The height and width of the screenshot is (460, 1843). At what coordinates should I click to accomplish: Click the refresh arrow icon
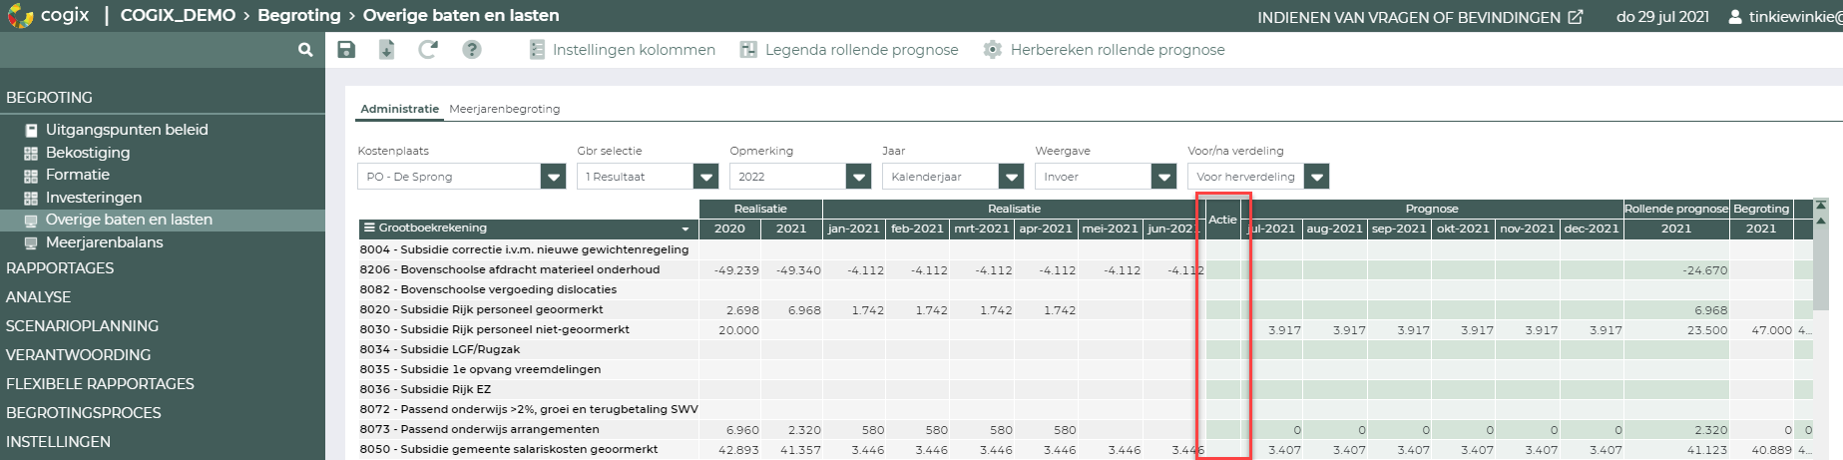tap(428, 50)
